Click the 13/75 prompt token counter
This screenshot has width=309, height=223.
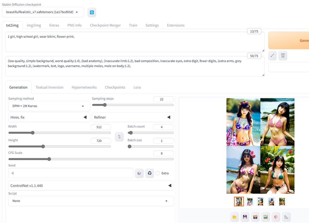pyautogui.click(x=254, y=31)
